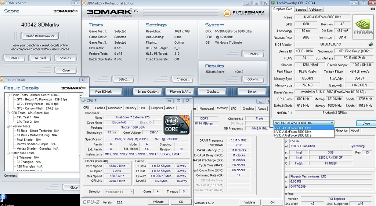Click Close in the 3DMark Score window
The width and height of the screenshot is (376, 206).
66,70
